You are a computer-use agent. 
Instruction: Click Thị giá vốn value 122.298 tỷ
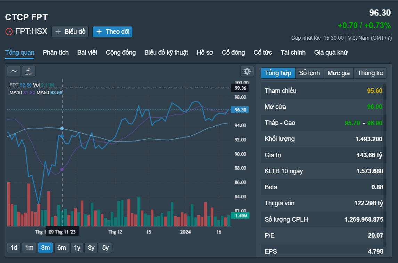pyautogui.click(x=368, y=203)
